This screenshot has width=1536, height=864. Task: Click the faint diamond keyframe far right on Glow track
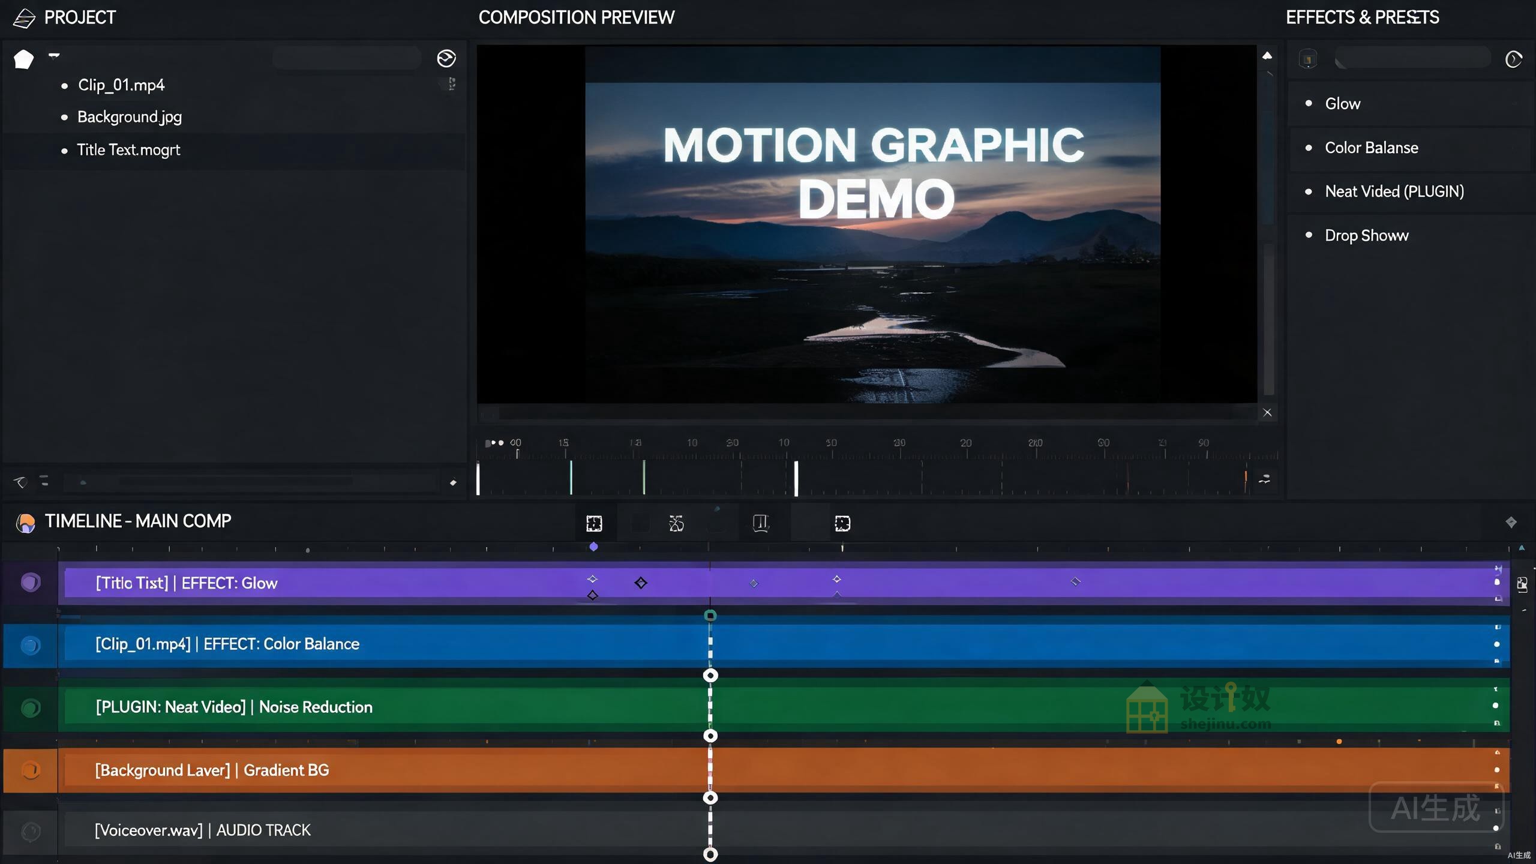coord(1075,581)
